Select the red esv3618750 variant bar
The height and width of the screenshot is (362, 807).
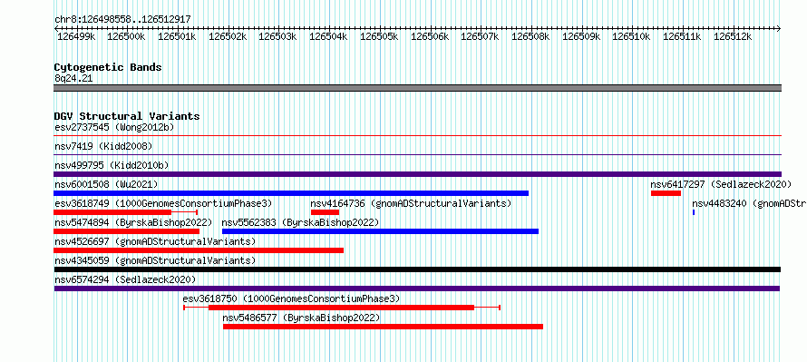click(x=341, y=308)
